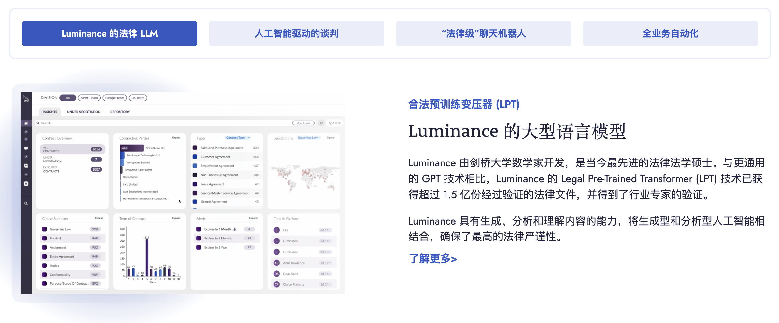Click the Survival clause row

pyautogui.click(x=72, y=238)
